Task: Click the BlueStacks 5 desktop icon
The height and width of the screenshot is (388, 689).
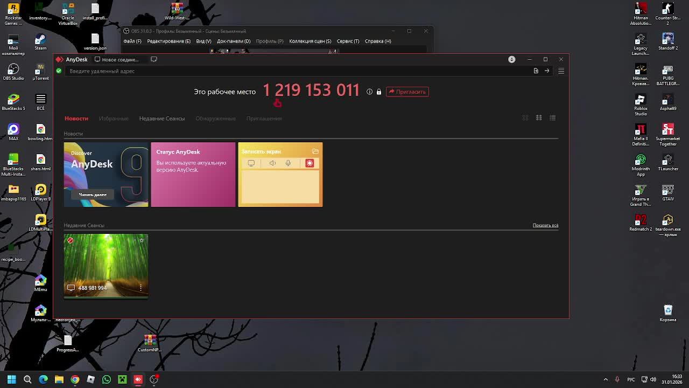Action: coord(13,102)
